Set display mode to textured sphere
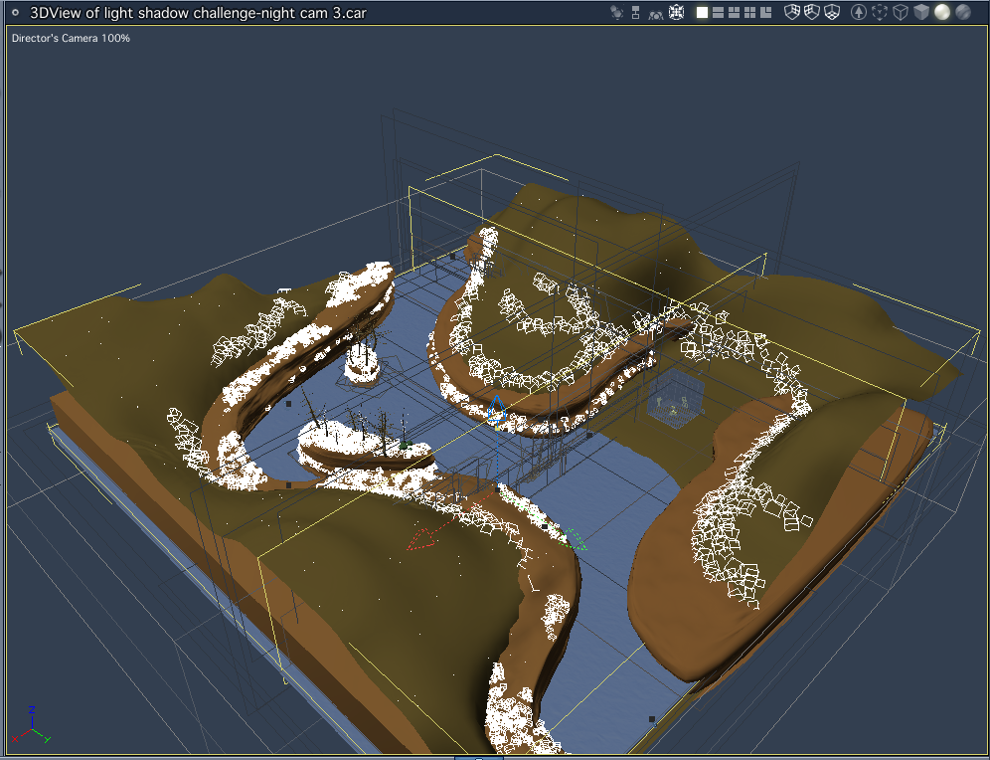 (963, 12)
